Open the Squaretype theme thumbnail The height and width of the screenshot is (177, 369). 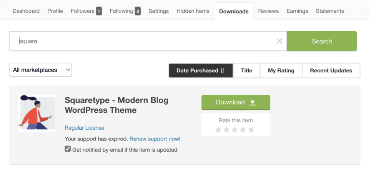pyautogui.click(x=37, y=113)
